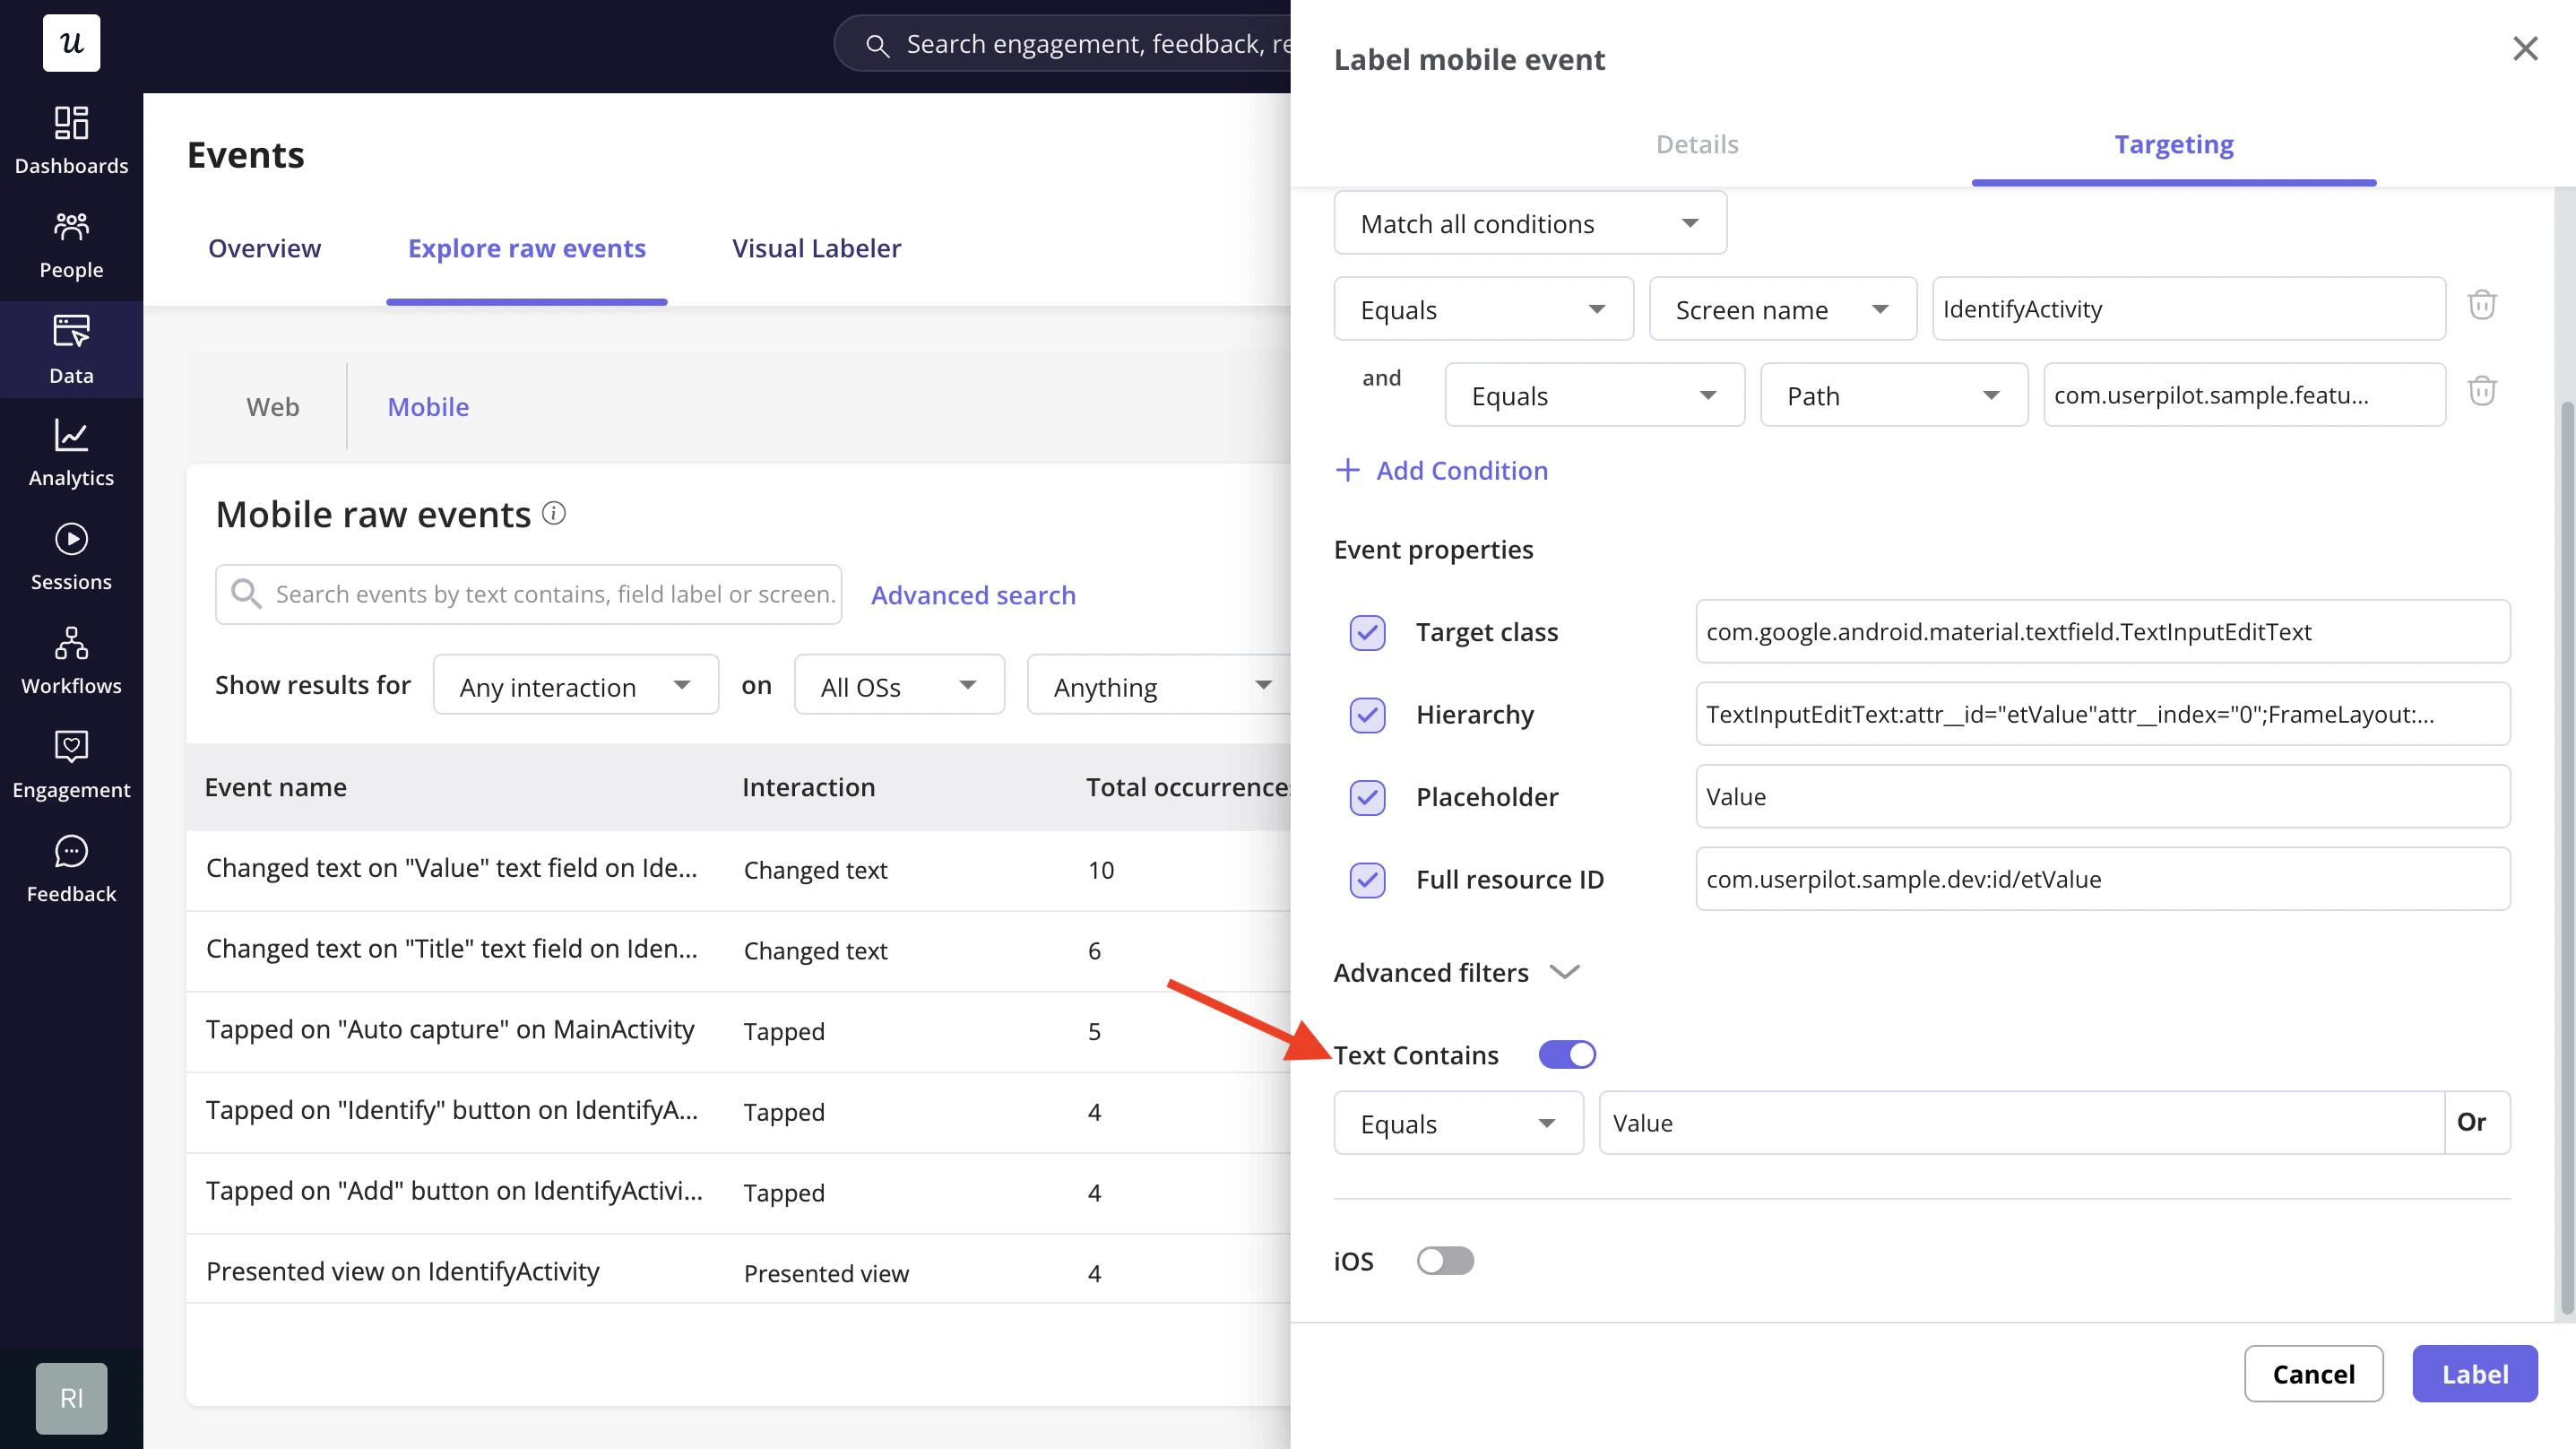
Task: Click the Label button
Action: pyautogui.click(x=2474, y=1374)
